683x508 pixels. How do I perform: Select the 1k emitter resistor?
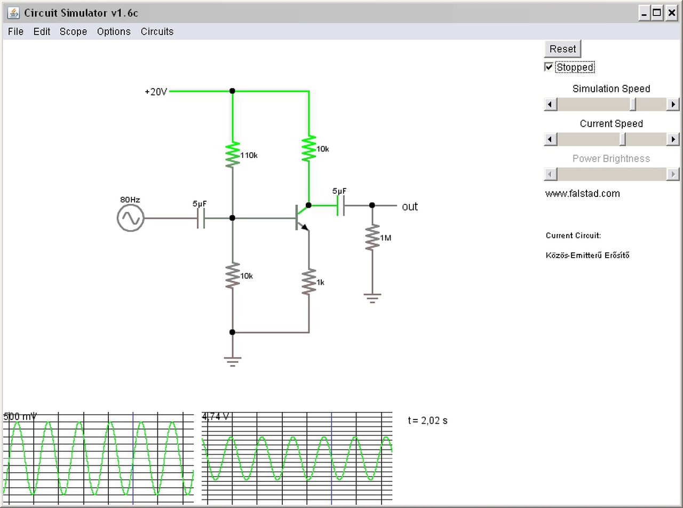pos(309,282)
